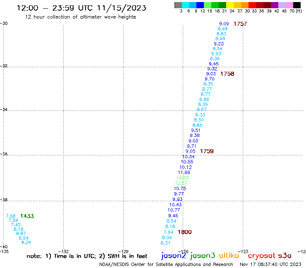The height and width of the screenshot is (268, 306).
Task: Select the wave height value 8.35
Action: coord(208,84)
